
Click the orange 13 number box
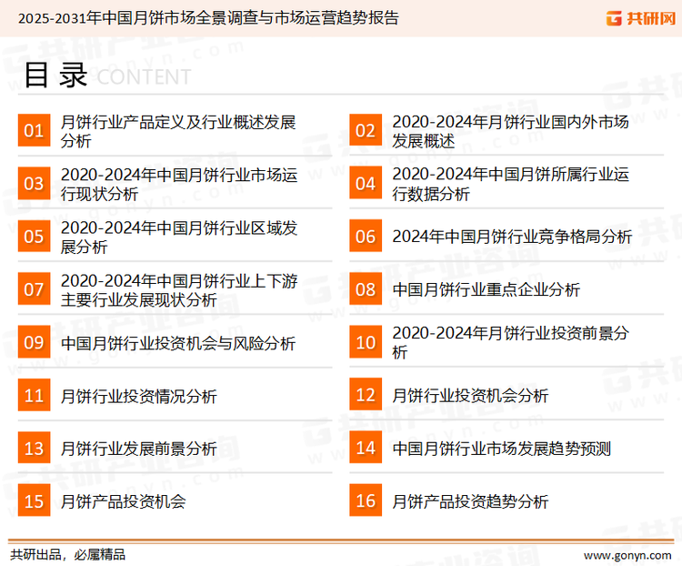[x=34, y=448]
